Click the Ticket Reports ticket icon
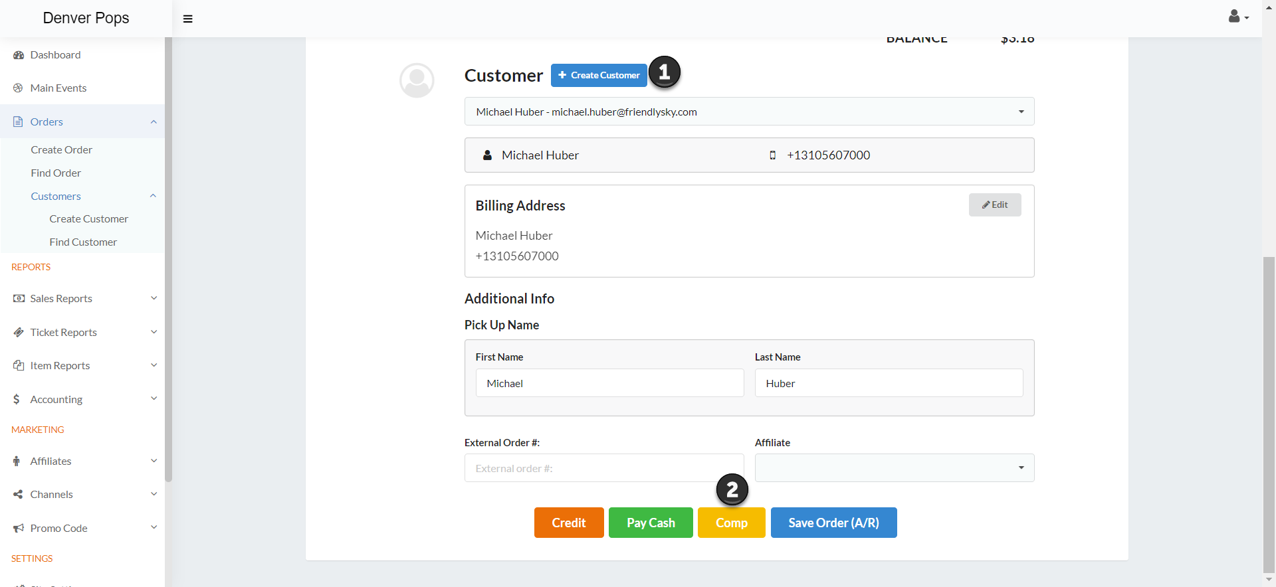 (x=19, y=333)
